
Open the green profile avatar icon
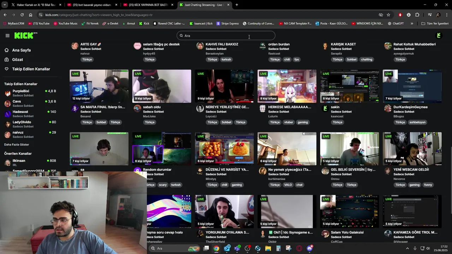439,36
